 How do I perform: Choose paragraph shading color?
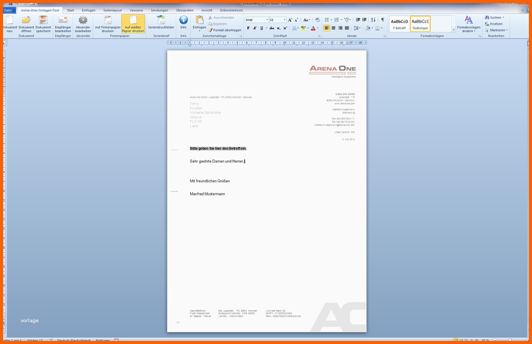point(368,28)
